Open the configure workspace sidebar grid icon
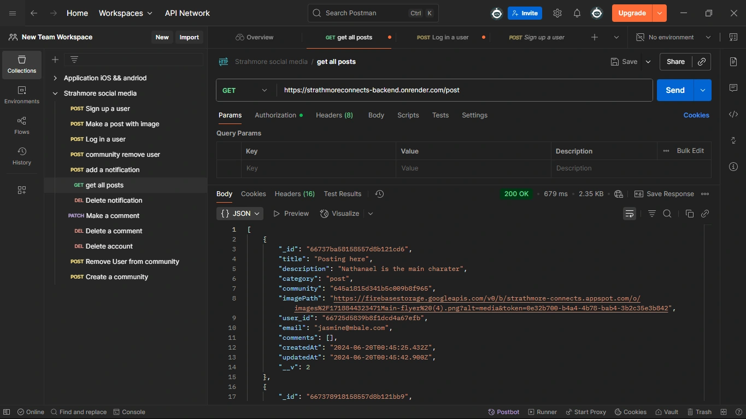This screenshot has width=746, height=419. click(22, 190)
